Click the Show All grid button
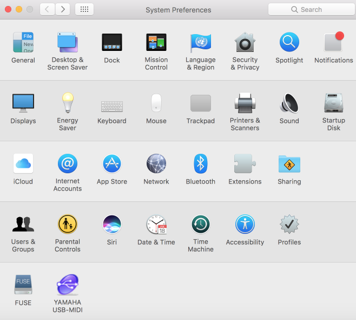This screenshot has height=320, width=356. pos(84,9)
